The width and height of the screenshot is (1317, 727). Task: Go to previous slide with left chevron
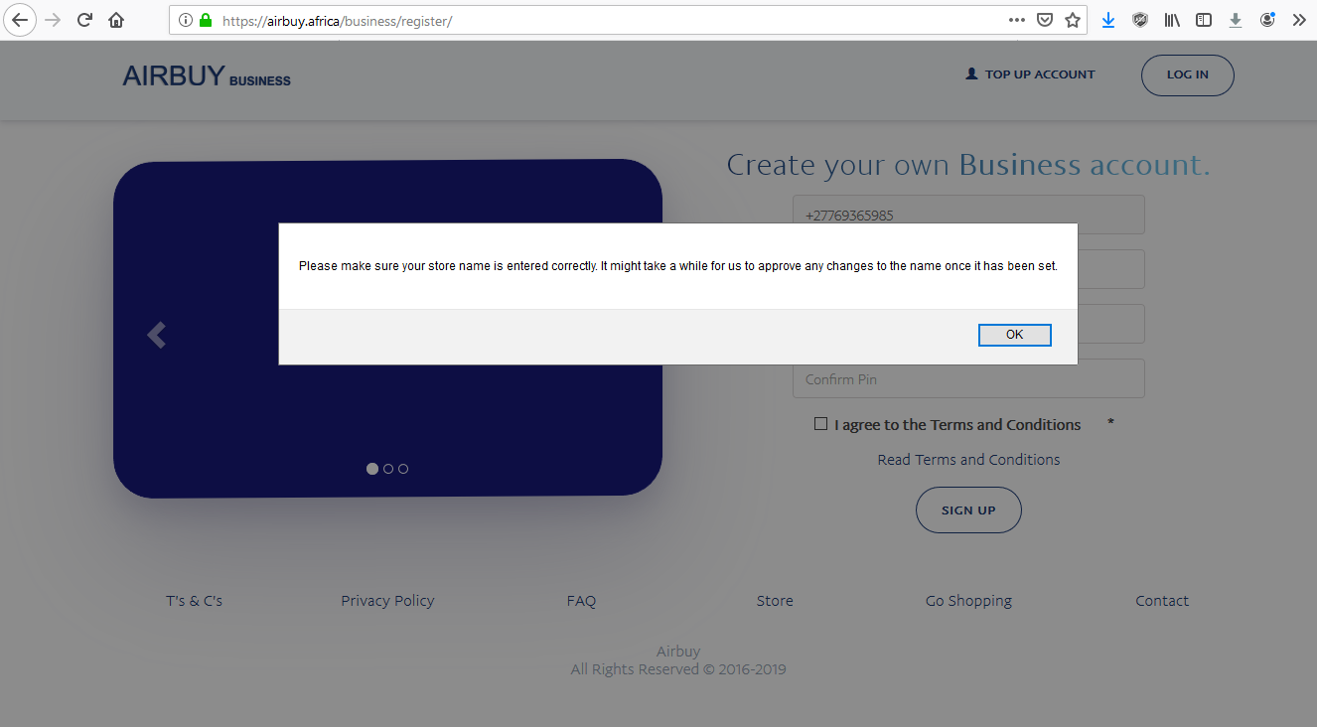coord(156,336)
